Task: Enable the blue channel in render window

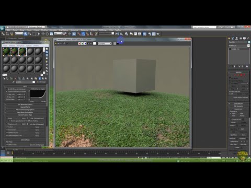Action: 85,43
